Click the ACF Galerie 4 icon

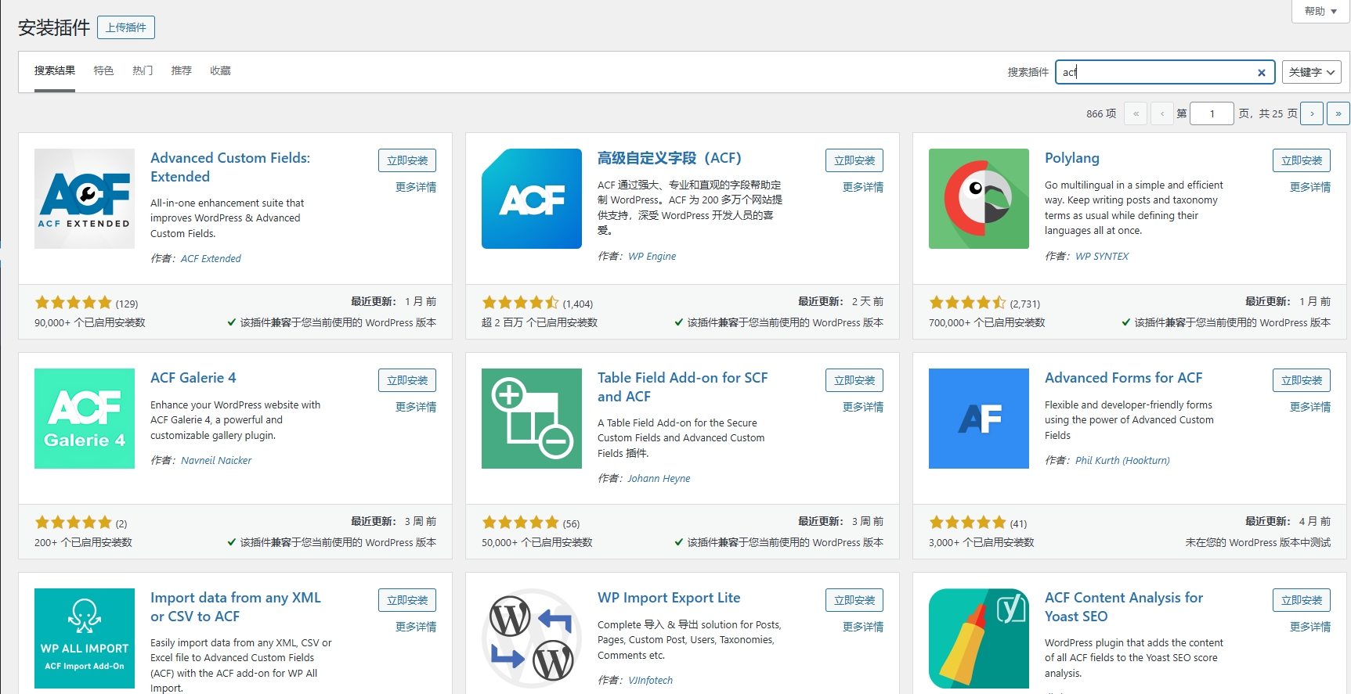point(85,419)
